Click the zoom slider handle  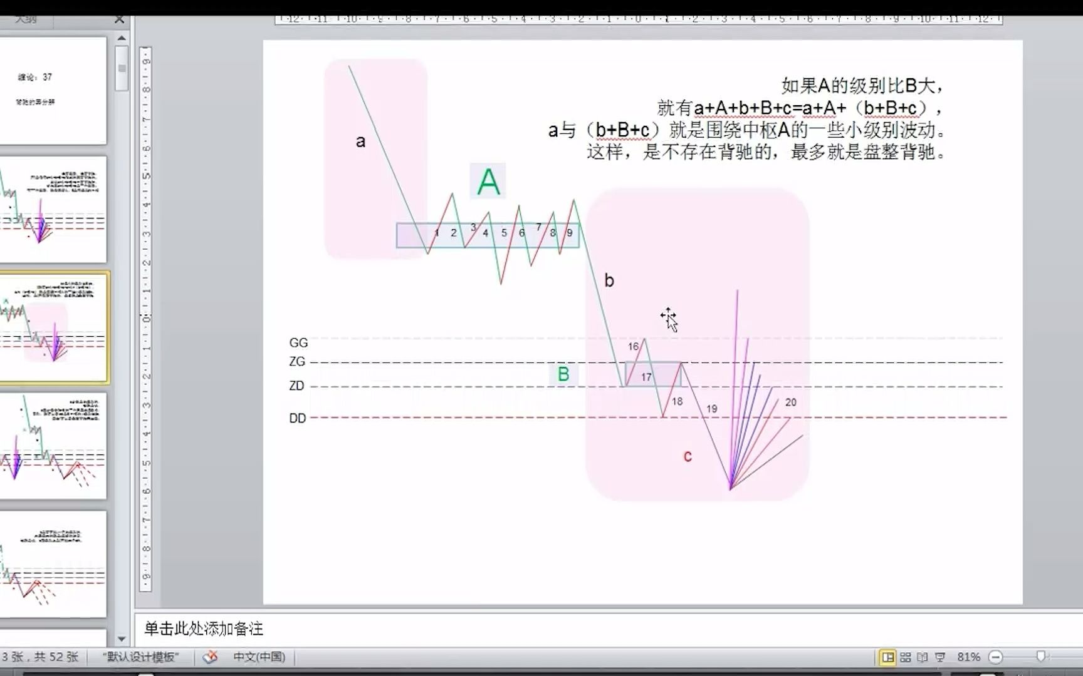point(1041,656)
